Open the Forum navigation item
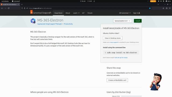This screenshot has width=172, height=97. 90,13
